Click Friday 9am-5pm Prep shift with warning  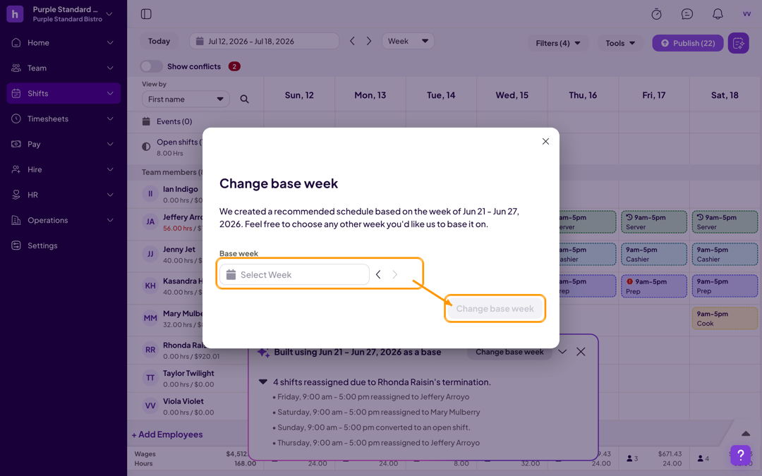(x=653, y=286)
